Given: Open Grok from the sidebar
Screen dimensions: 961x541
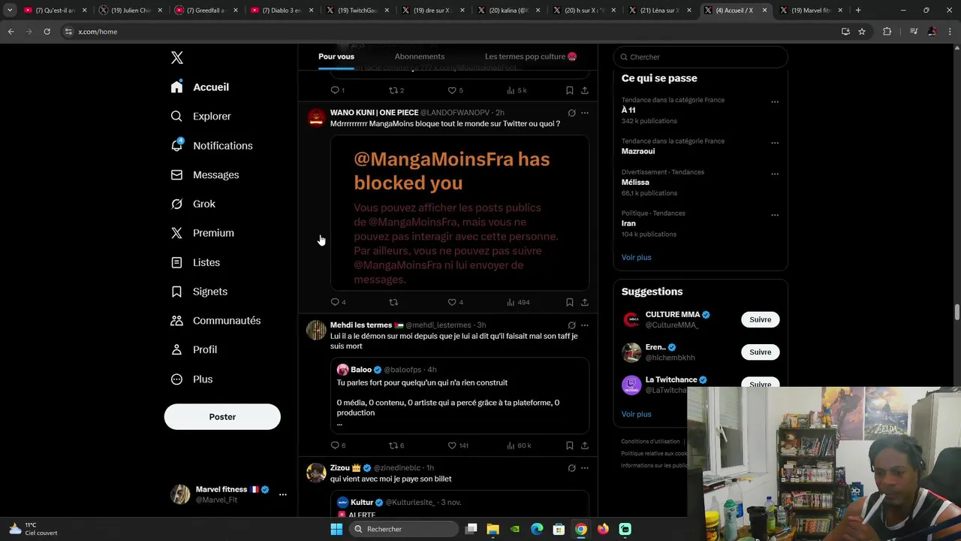Looking at the screenshot, I should (x=193, y=204).
